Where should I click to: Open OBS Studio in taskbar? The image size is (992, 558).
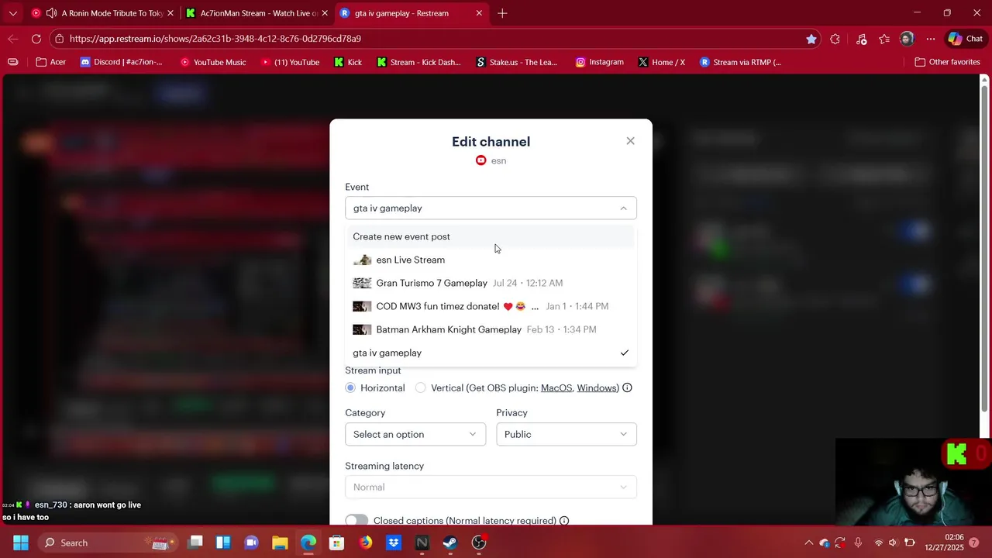pyautogui.click(x=479, y=542)
